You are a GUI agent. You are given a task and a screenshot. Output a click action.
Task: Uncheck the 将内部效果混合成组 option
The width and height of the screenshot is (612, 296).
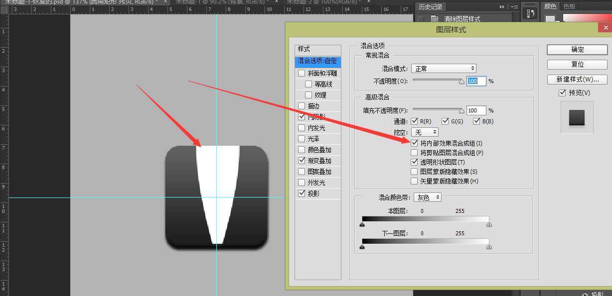point(414,142)
